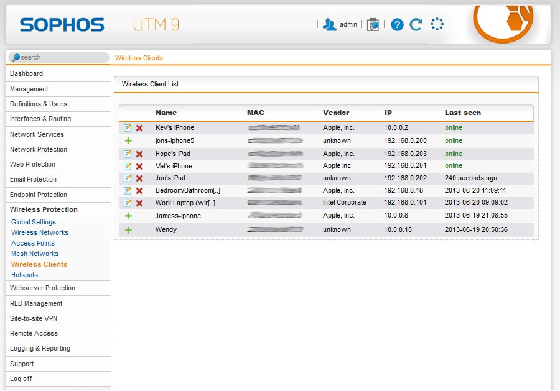The width and height of the screenshot is (560, 391).
Task: Delete the Work Laptop client entry
Action: (x=139, y=203)
